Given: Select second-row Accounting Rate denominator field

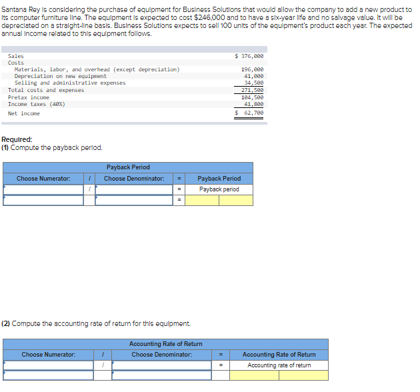Looking at the screenshot, I should tap(162, 375).
